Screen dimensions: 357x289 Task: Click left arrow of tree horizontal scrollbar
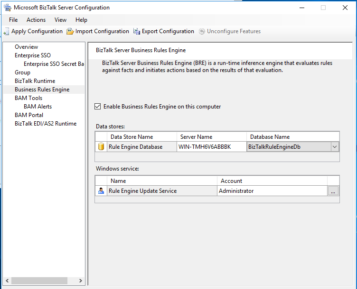(x=7, y=280)
